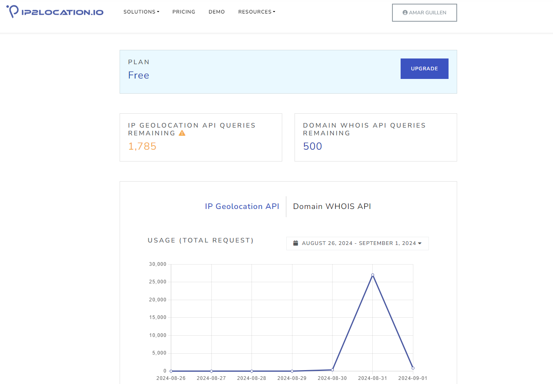Click the 2024-08-30 chart data point
This screenshot has height=384, width=553.
[x=332, y=370]
